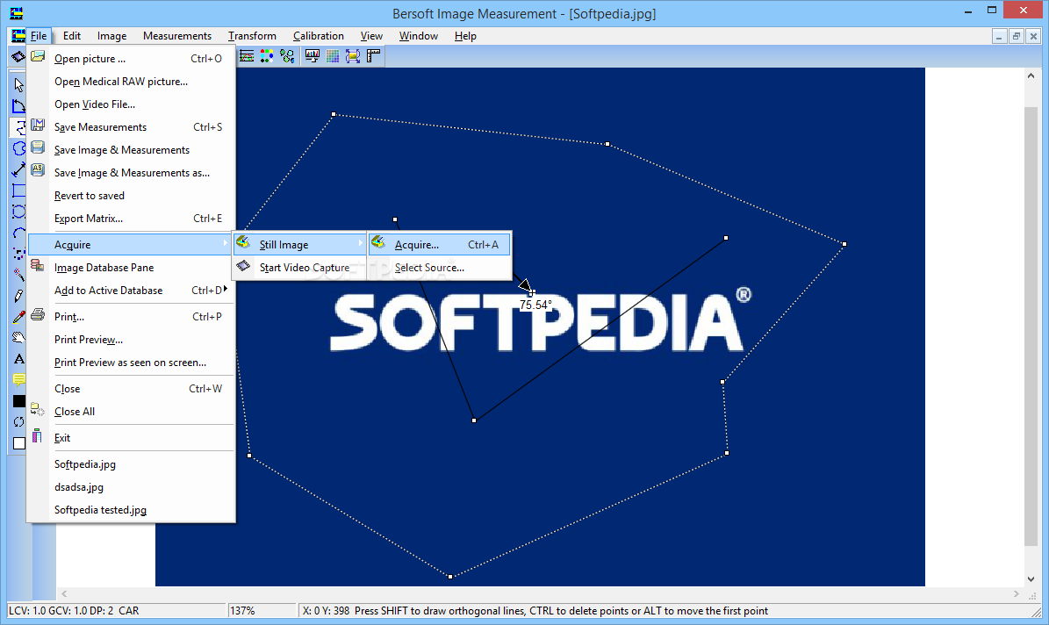Select the arc measurement tool
Image resolution: width=1049 pixels, height=625 pixels.
pos(18,233)
